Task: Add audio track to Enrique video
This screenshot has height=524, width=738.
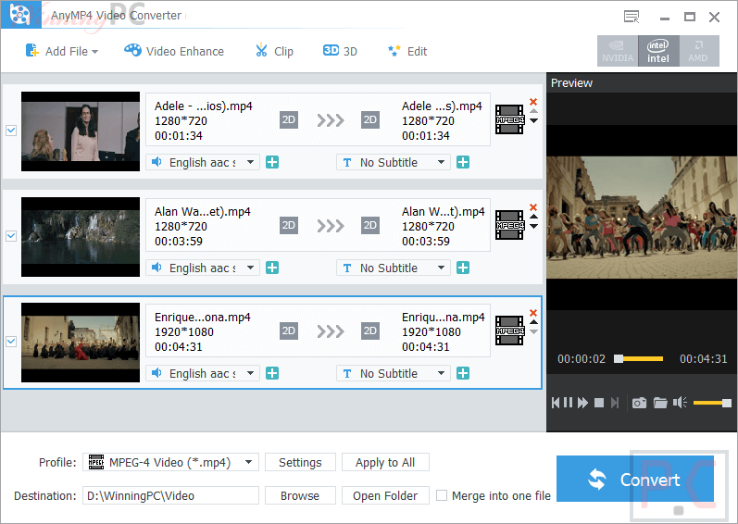Action: [x=272, y=373]
